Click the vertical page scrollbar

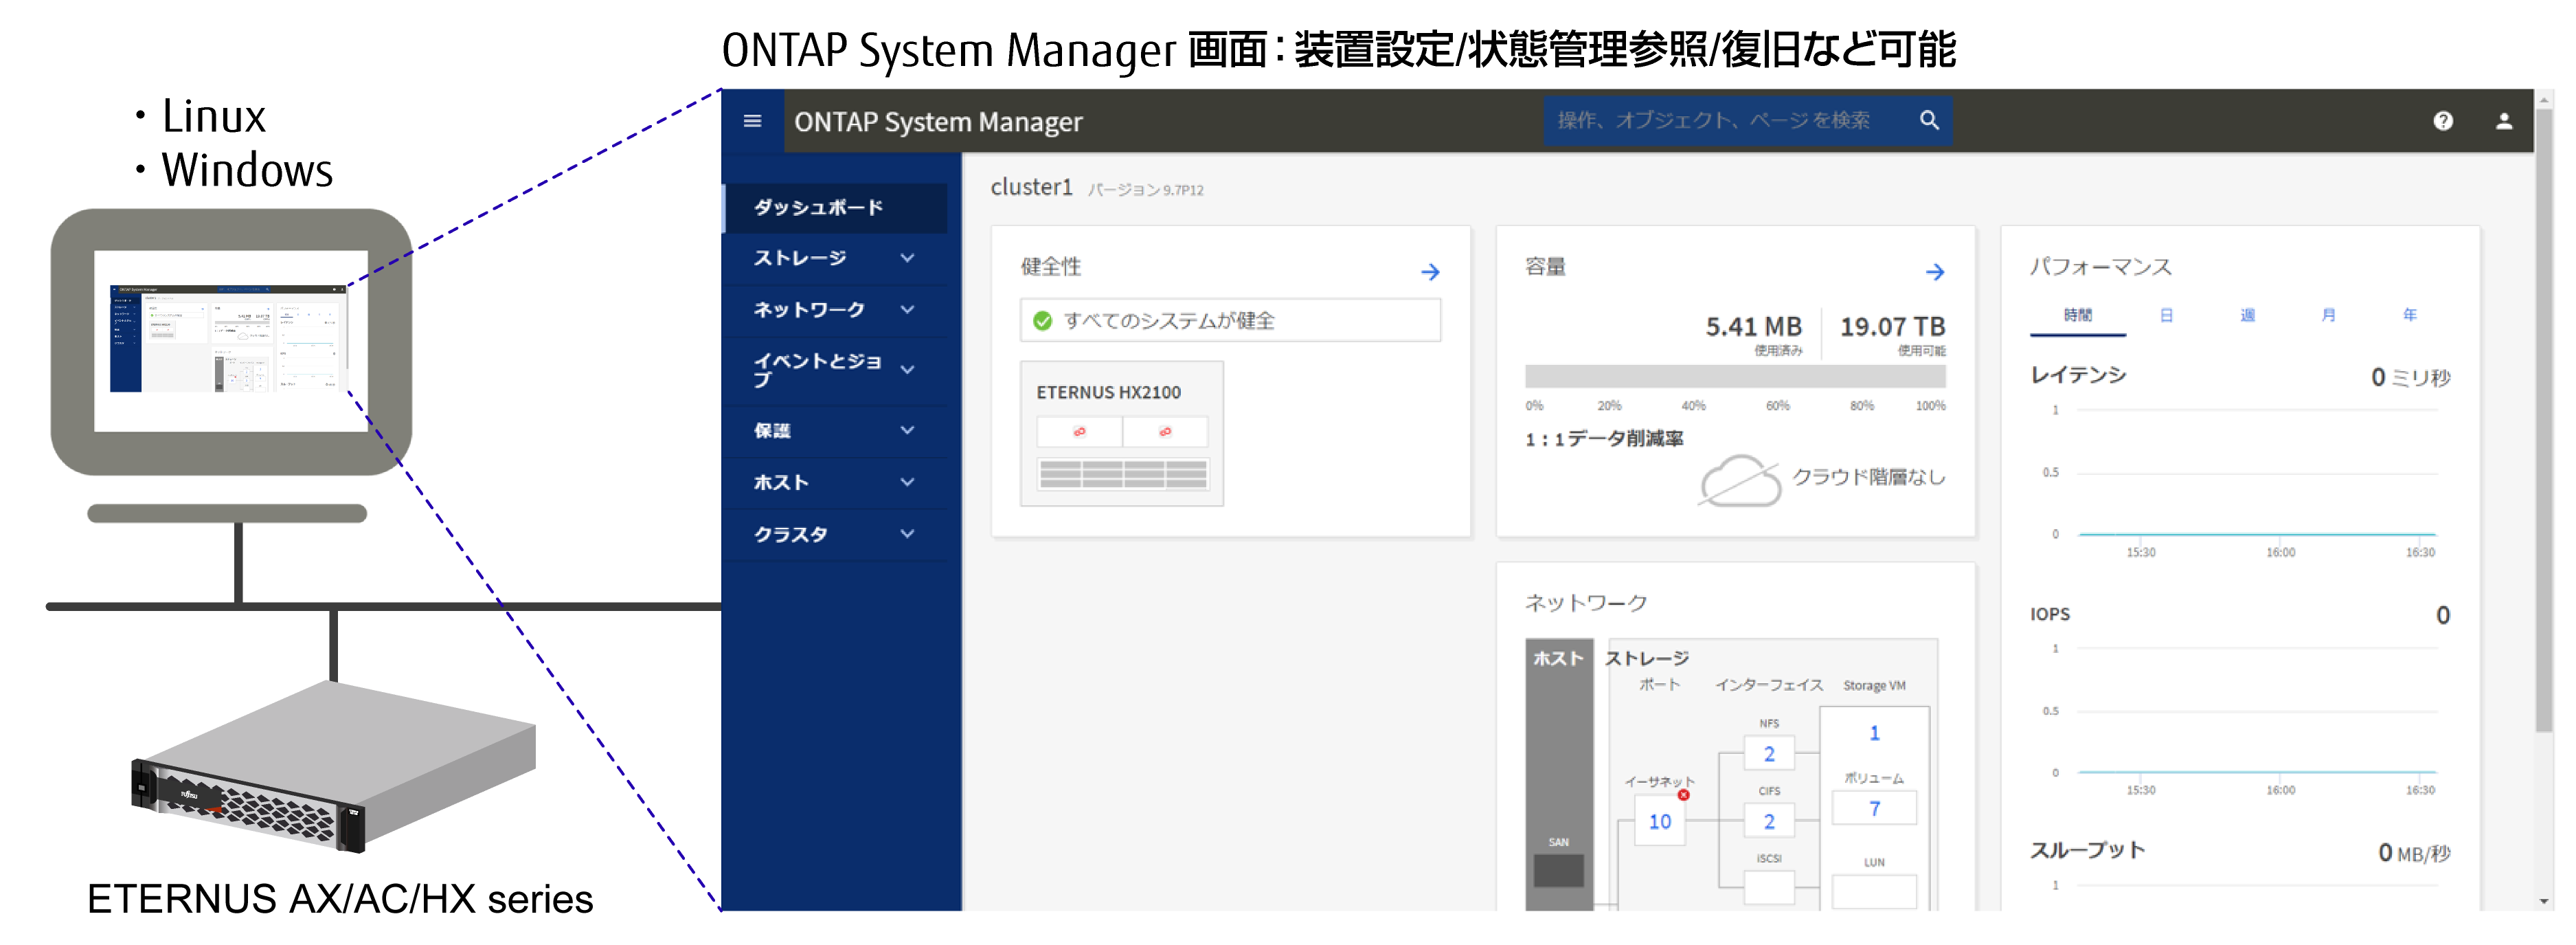pos(2544,420)
